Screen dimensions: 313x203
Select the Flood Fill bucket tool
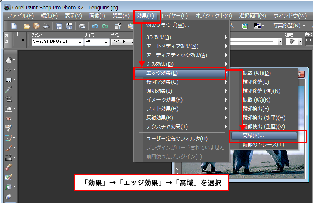tap(9, 187)
